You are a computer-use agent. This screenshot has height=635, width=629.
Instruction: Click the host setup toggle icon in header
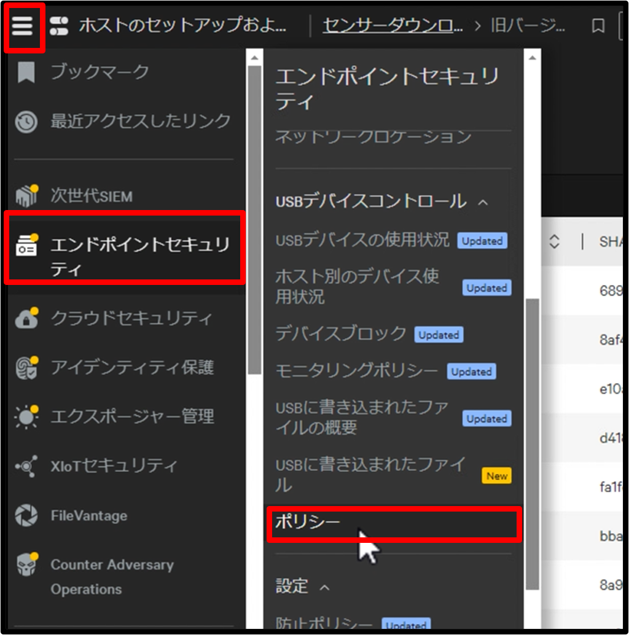(59, 26)
